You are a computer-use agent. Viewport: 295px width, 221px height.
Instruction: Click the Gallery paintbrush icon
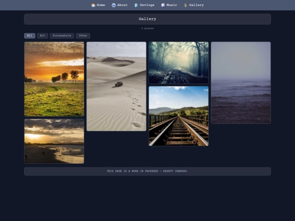(x=186, y=5)
